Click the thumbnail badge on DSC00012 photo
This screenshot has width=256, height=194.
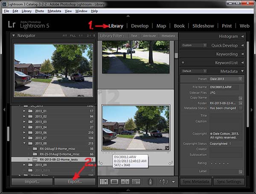167,148
